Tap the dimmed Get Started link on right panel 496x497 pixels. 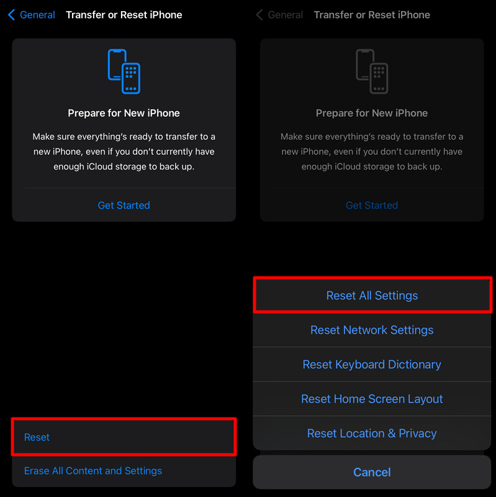click(x=372, y=205)
